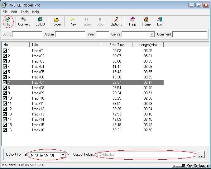The image size is (211, 169).
Task: Click the Stop toolbar button
Action: (x=100, y=21)
